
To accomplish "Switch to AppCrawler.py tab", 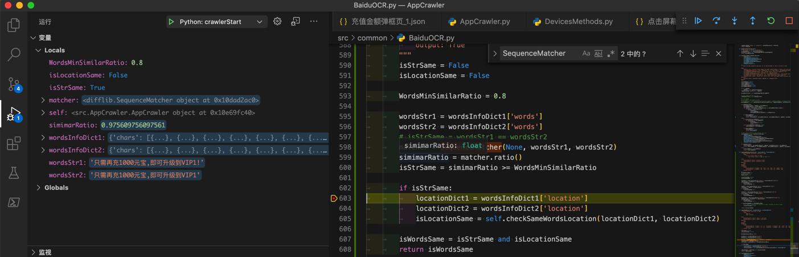I will pyautogui.click(x=485, y=21).
